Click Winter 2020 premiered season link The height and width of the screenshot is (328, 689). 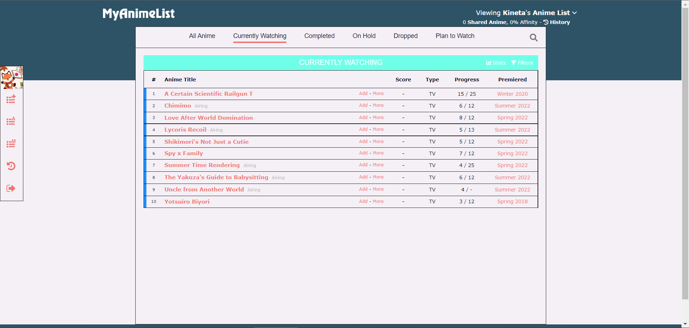click(x=512, y=94)
